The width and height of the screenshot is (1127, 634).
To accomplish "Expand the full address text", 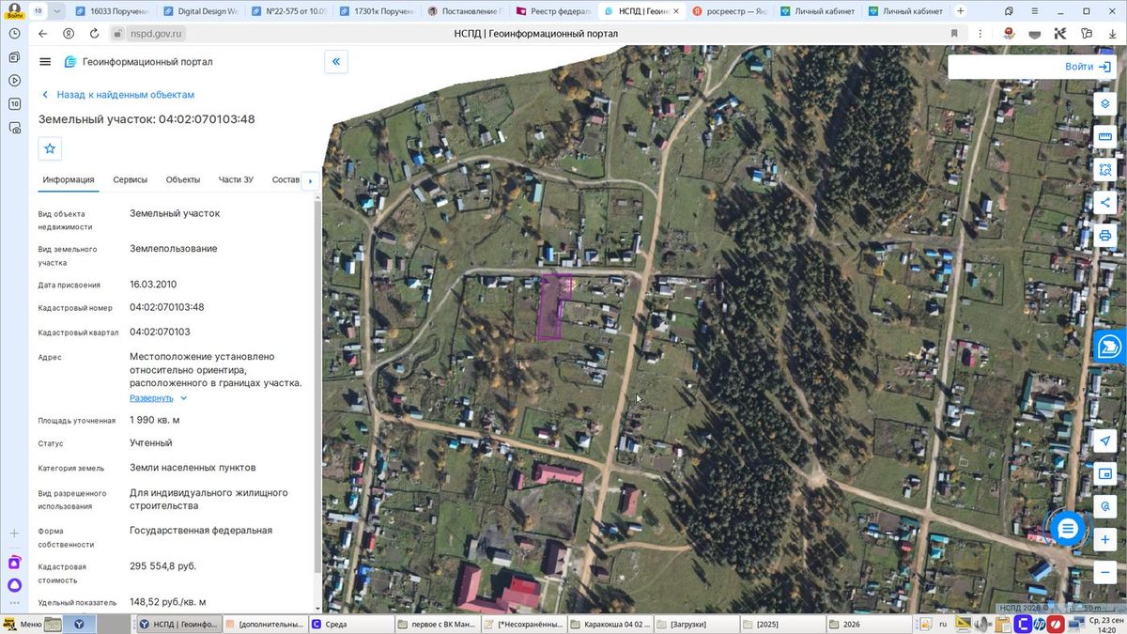I will [x=158, y=398].
